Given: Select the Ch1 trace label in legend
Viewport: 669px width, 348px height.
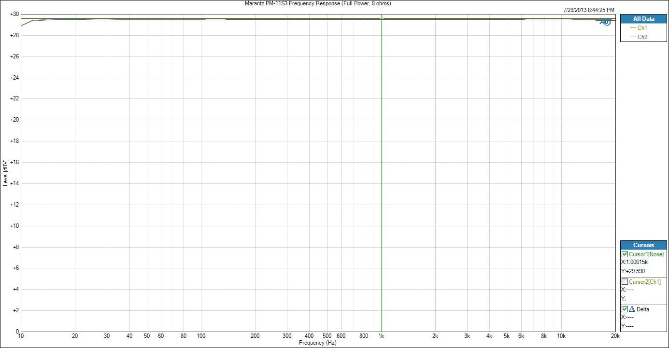Looking at the screenshot, I should pos(642,28).
